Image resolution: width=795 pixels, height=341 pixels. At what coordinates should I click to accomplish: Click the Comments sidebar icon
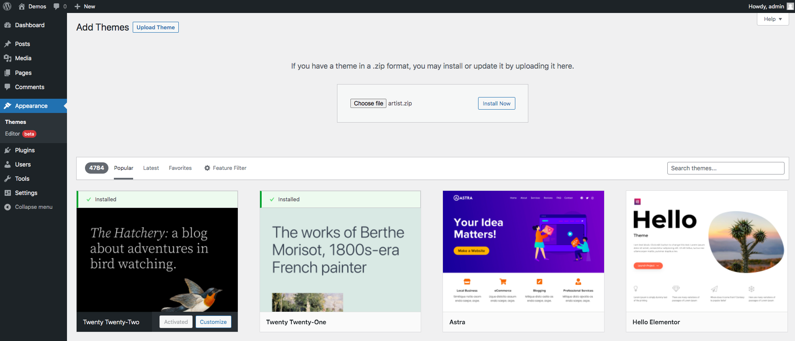pyautogui.click(x=8, y=87)
